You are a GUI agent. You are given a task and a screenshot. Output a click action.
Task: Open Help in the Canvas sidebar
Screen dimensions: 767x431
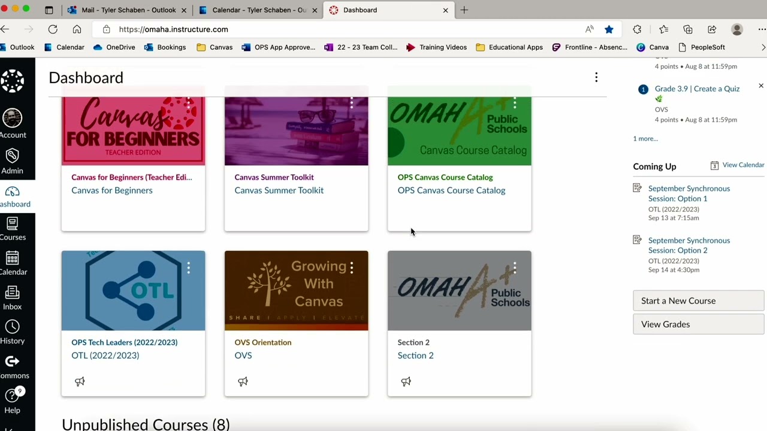[13, 401]
